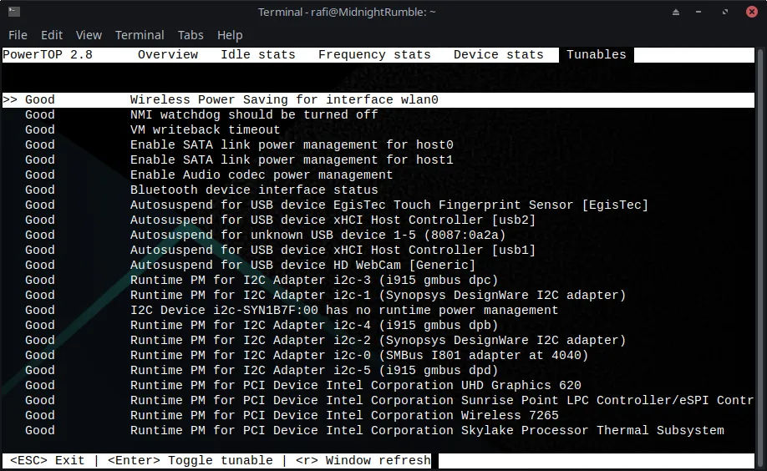Select the VM writeback timeout tunable
This screenshot has height=471, width=767.
(205, 130)
